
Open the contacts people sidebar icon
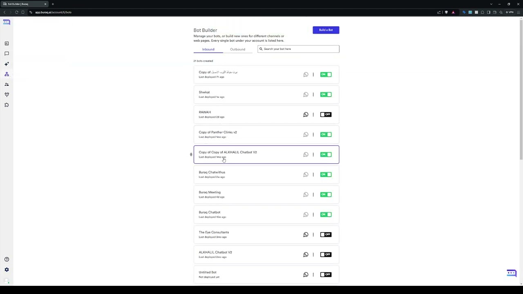(7, 85)
